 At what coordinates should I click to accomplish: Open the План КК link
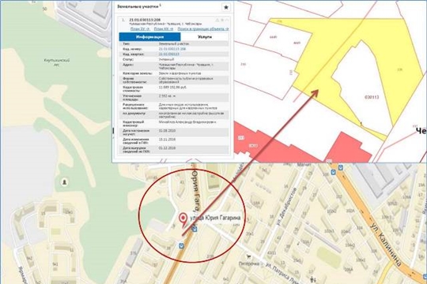click(164, 29)
